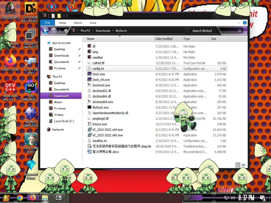271x203 pixels.
Task: Go up one folder level
Action: pyautogui.click(x=66, y=31)
